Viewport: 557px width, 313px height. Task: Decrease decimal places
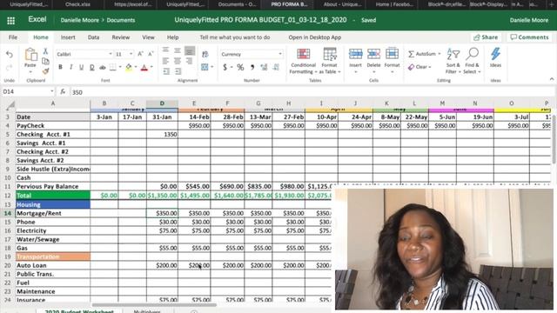[x=276, y=67]
